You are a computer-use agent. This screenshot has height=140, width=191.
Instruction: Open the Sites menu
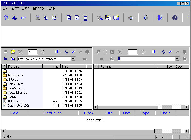click(26, 8)
